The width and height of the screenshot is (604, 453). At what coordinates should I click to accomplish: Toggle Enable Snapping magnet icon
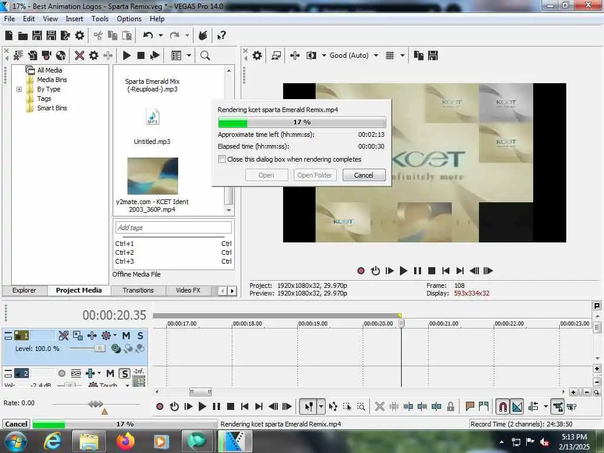(x=503, y=406)
